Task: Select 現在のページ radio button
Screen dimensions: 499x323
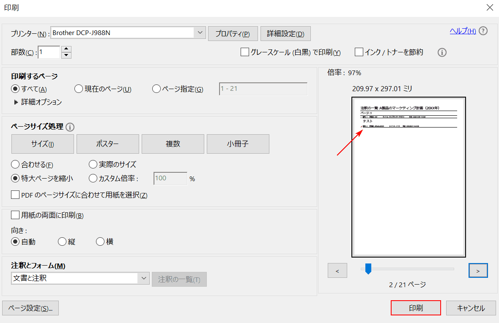Action: click(x=79, y=89)
